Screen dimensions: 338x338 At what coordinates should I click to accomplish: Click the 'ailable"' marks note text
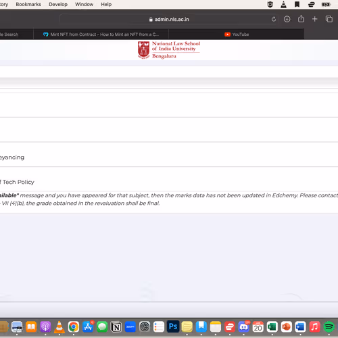9,195
